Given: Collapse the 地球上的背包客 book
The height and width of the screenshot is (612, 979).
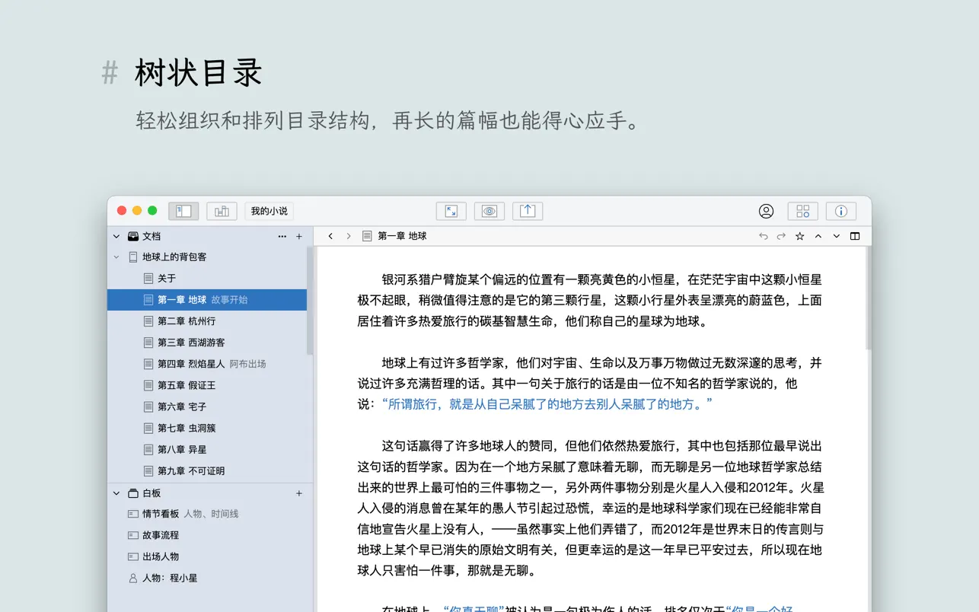Looking at the screenshot, I should [x=116, y=257].
